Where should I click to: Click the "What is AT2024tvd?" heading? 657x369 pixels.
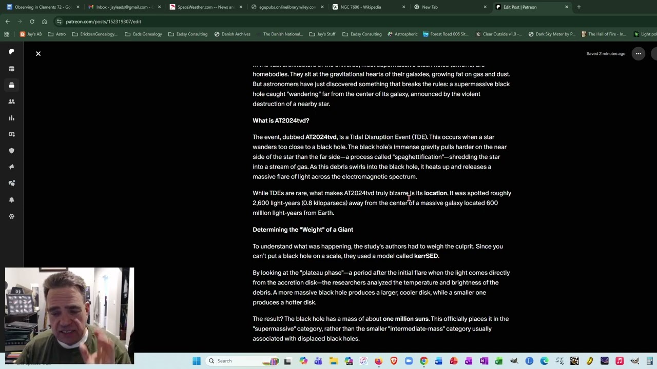281,120
